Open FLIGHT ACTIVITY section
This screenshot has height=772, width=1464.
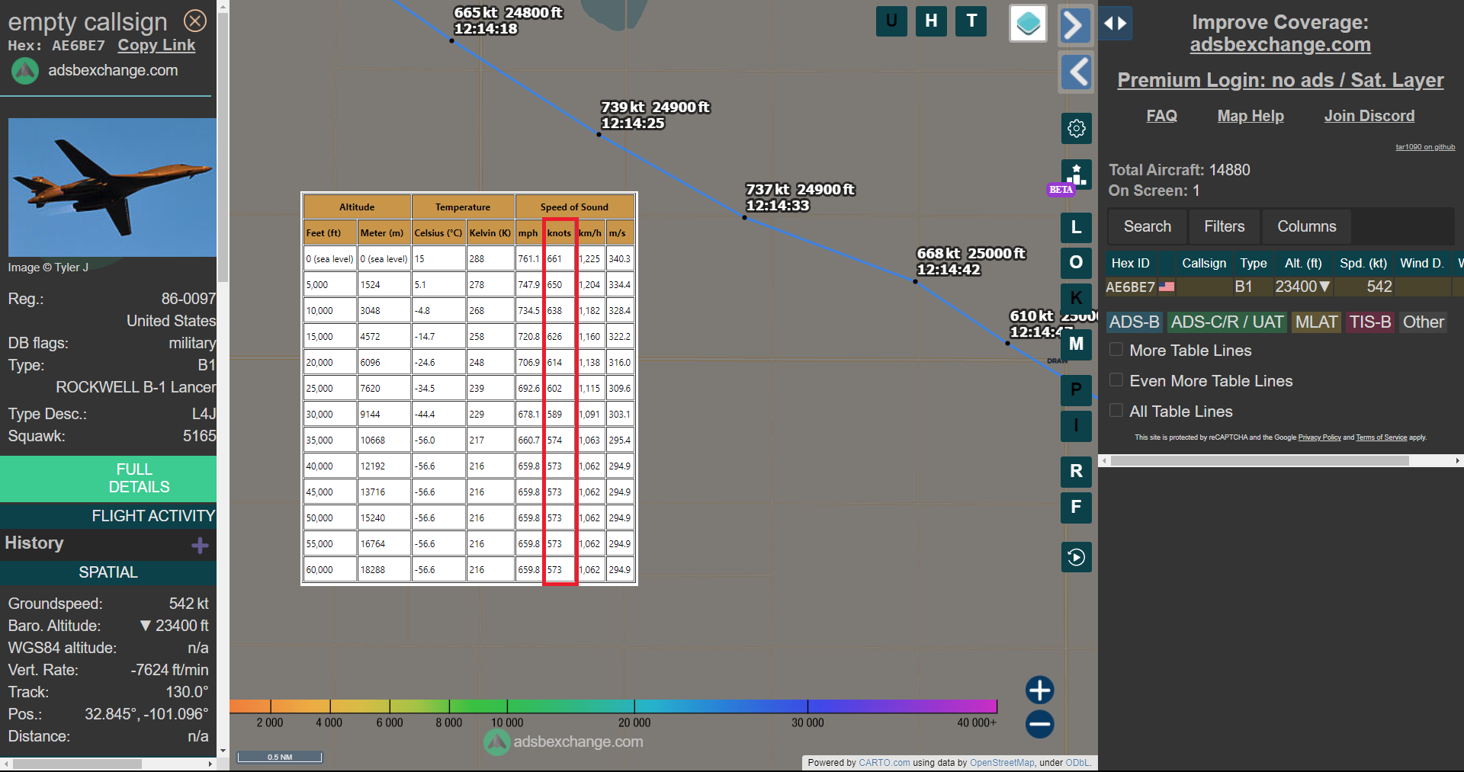[x=108, y=516]
